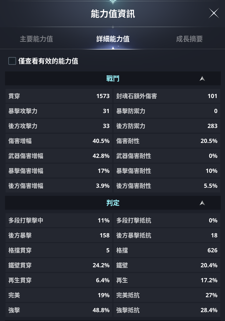Open the 成長摘要 tab

[x=189, y=39]
